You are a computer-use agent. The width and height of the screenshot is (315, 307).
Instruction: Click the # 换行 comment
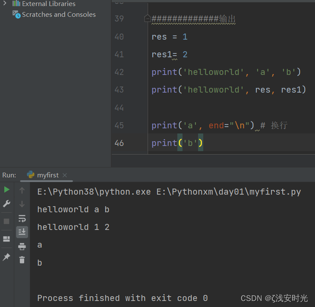coord(274,126)
